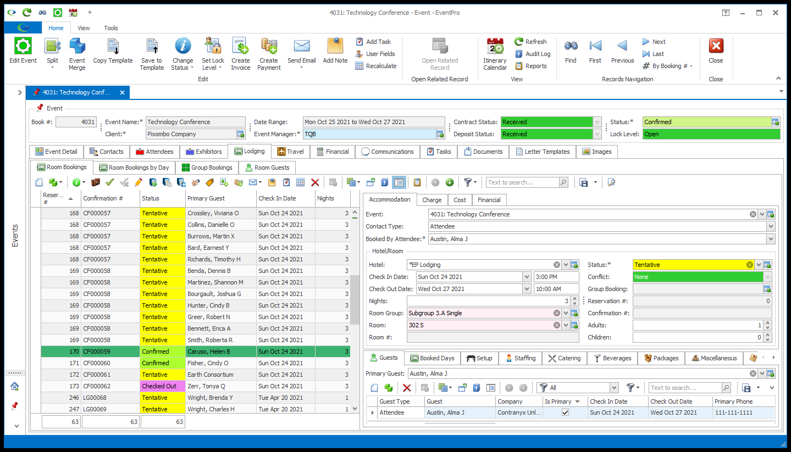Click the red X delete icon in Guests toolbar

[x=407, y=388]
